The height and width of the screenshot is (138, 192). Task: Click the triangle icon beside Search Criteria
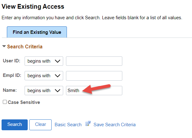tap(4, 47)
